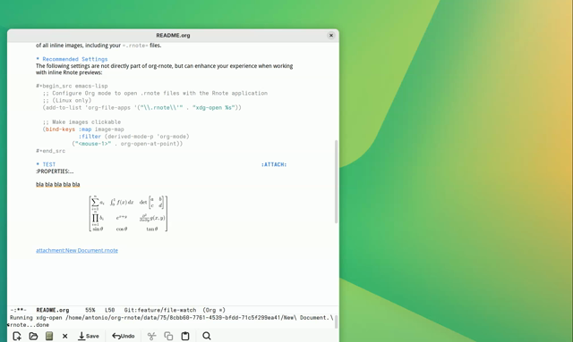Click the "xdg-open %s" string in code
573x342 pixels.
coord(214,107)
